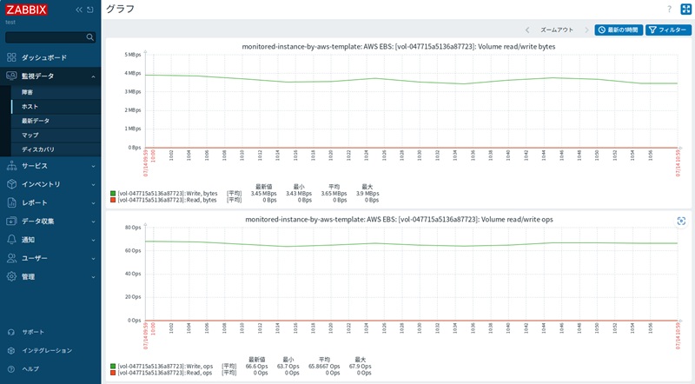Image resolution: width=695 pixels, height=384 pixels.
Task: Click the graph screenshot icon on ops chart
Action: point(681,222)
